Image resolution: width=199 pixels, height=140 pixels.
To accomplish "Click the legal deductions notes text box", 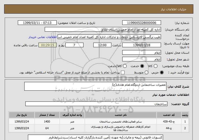I will click(x=95, y=137).
